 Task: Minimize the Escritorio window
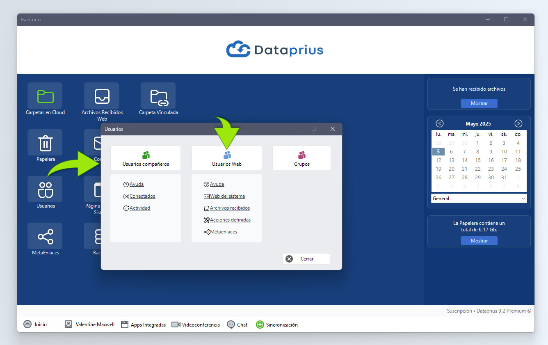pos(487,19)
